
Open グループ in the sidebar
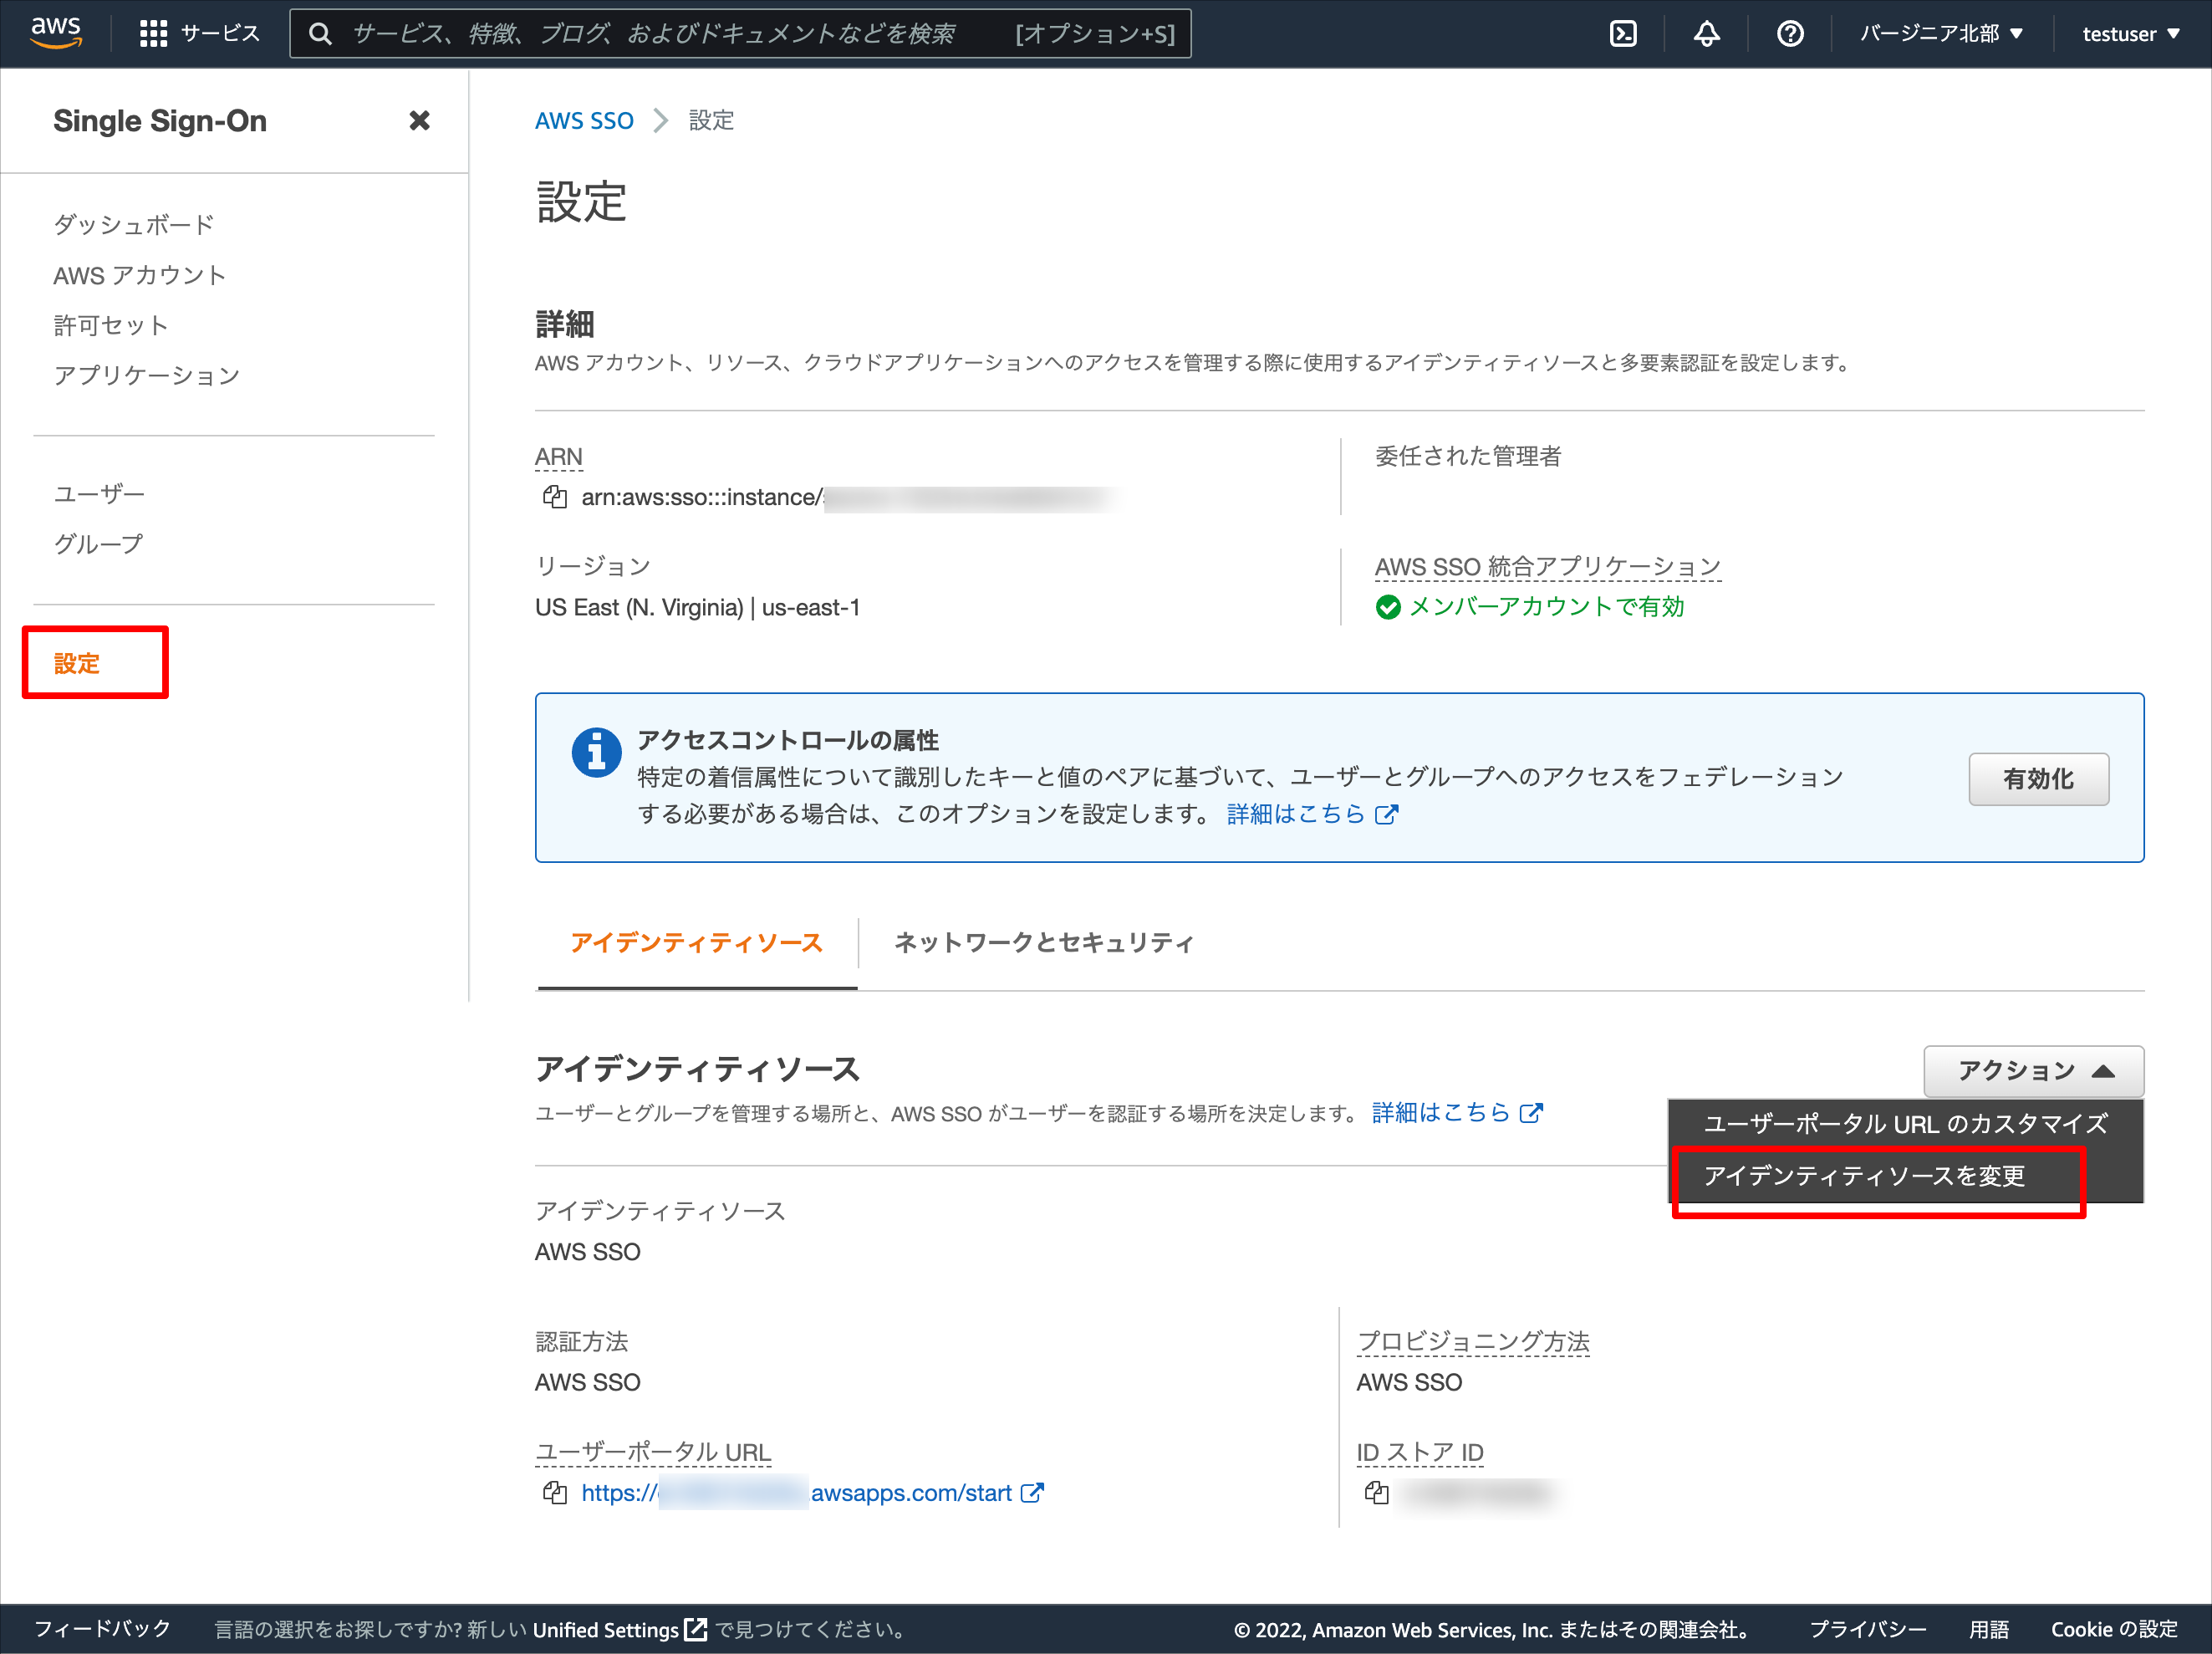pos(98,543)
